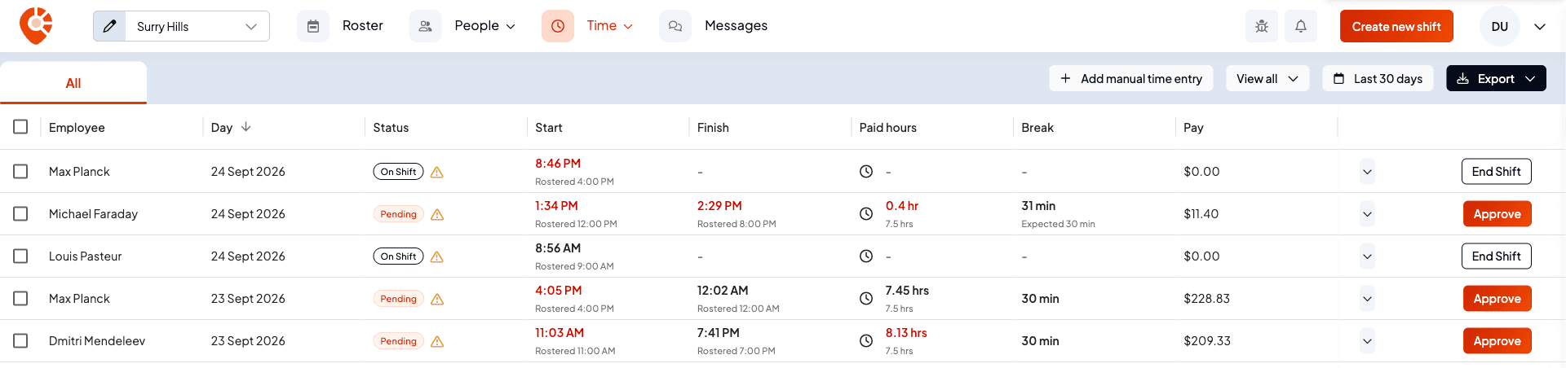Check the Max Planck 24 Sept row checkbox

tap(20, 172)
